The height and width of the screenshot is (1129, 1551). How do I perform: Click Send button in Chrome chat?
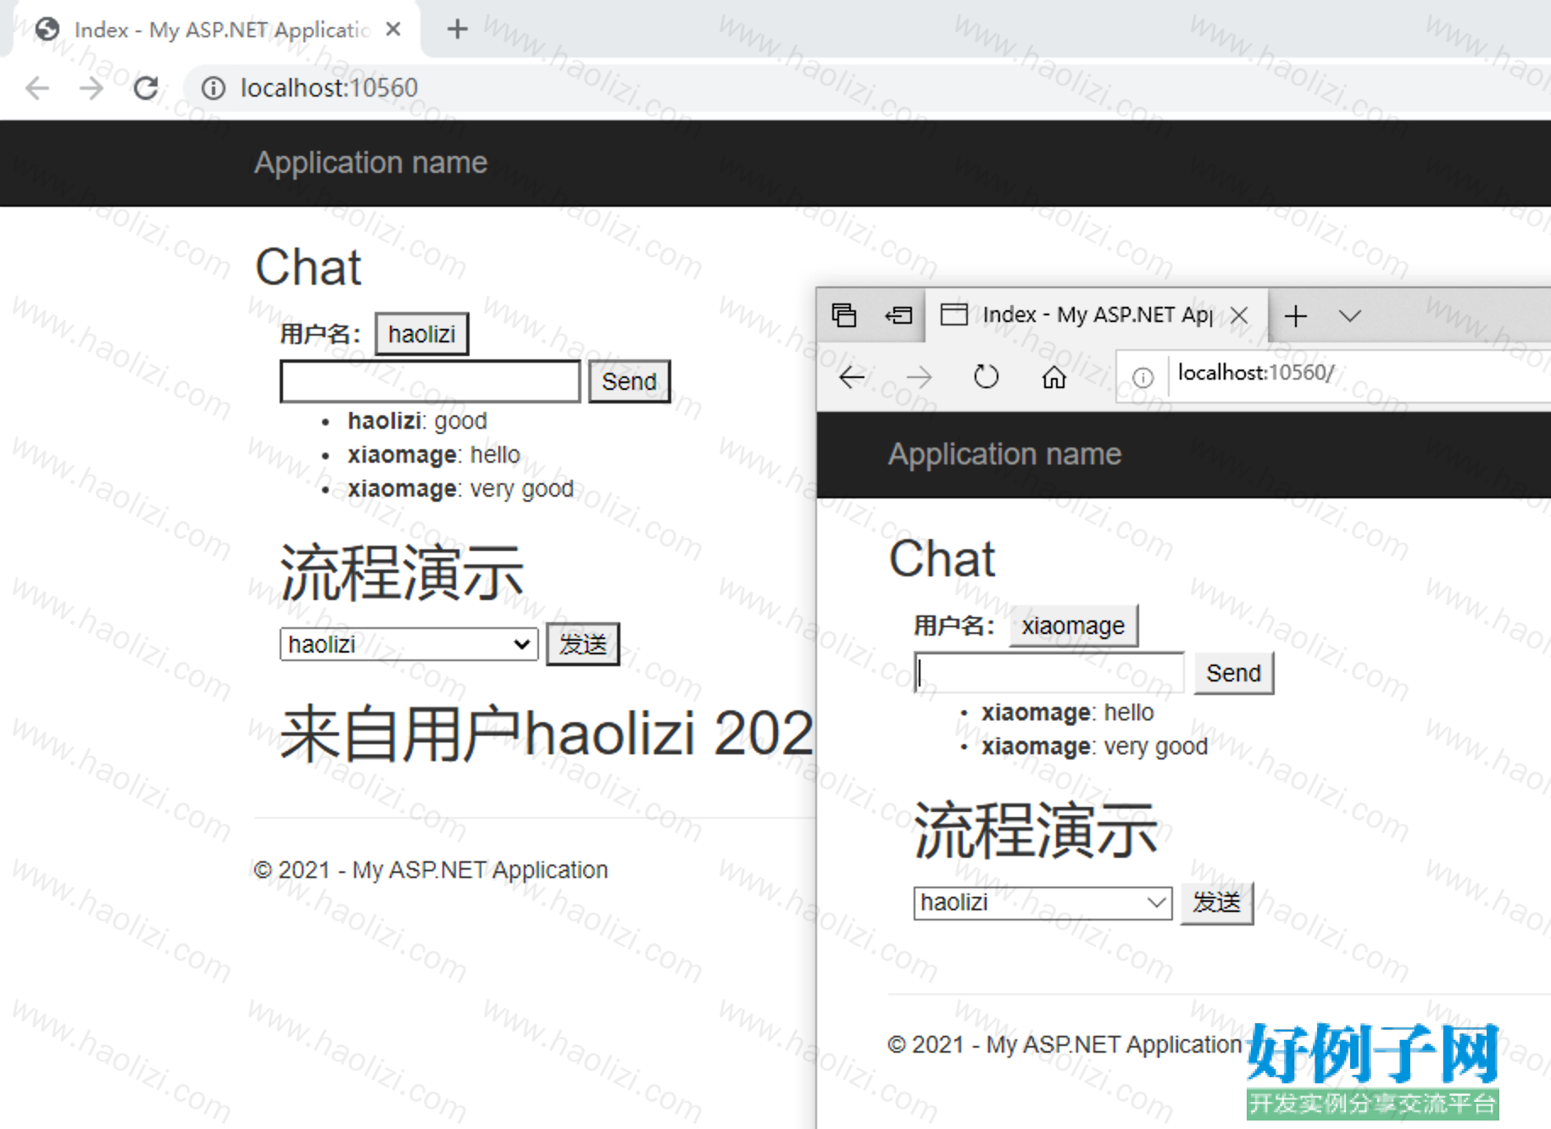pos(629,381)
